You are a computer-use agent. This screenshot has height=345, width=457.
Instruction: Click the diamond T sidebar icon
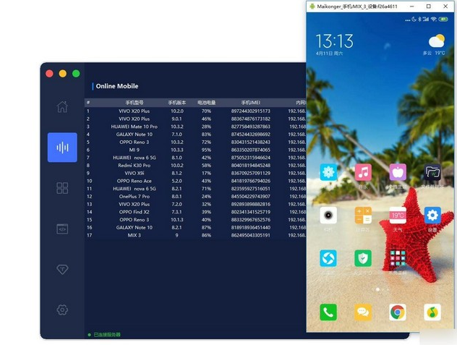point(62,269)
